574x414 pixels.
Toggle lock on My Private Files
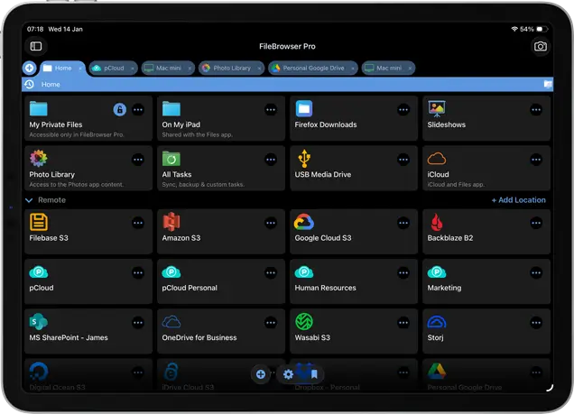tap(120, 109)
